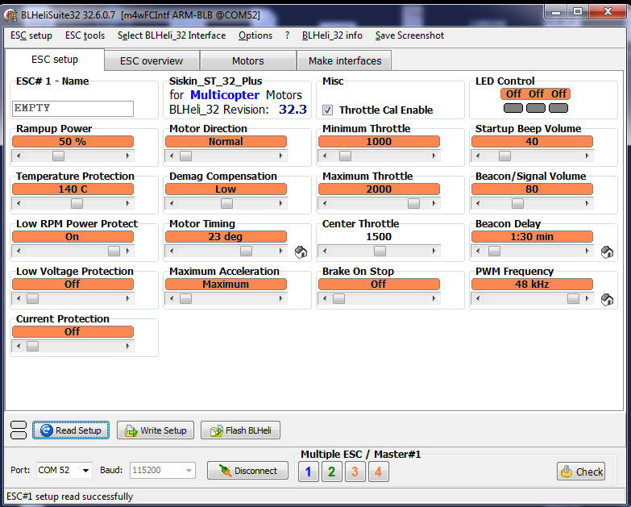Increase Beacon Delay with right arrow
This screenshot has width=631, height=507.
pos(587,251)
